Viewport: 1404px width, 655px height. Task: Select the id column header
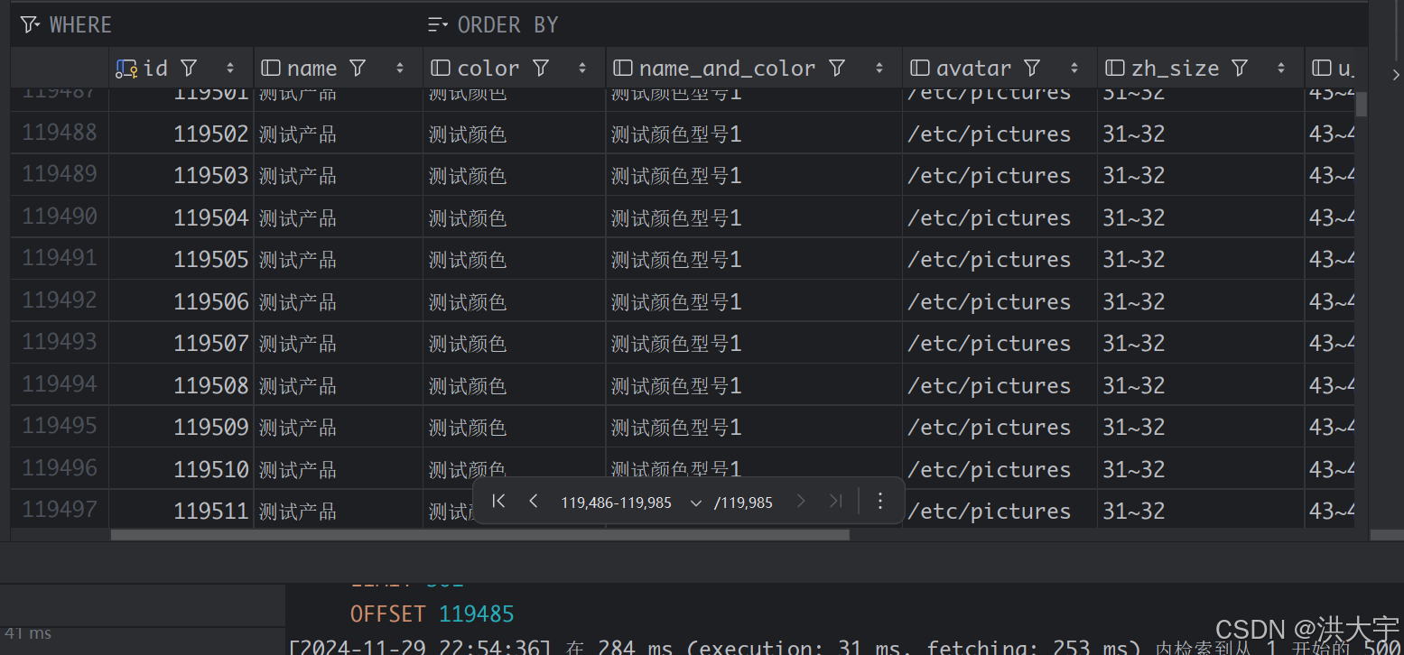181,68
